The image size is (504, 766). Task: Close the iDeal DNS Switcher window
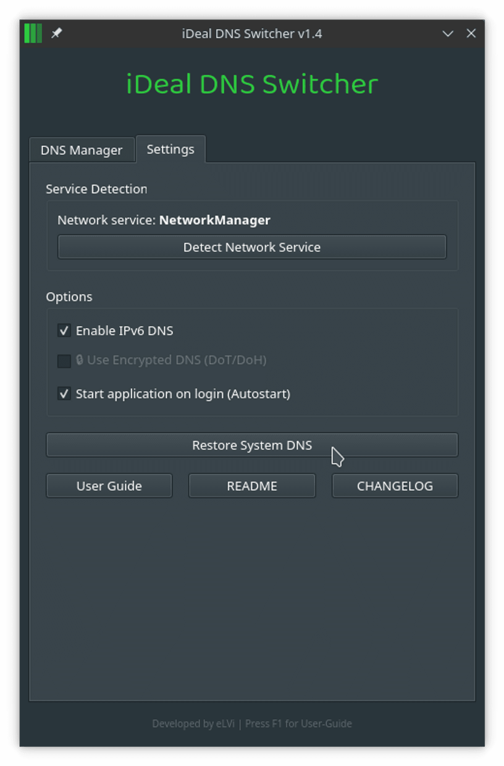[x=471, y=33]
